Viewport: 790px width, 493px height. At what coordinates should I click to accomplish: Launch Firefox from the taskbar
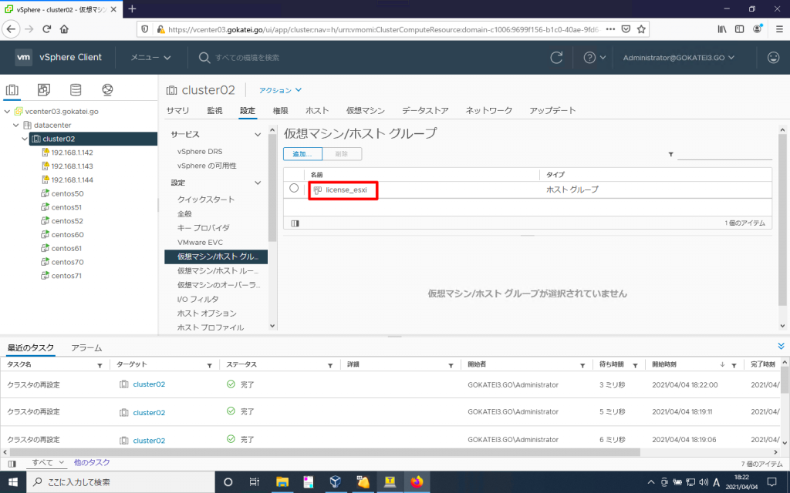point(417,481)
